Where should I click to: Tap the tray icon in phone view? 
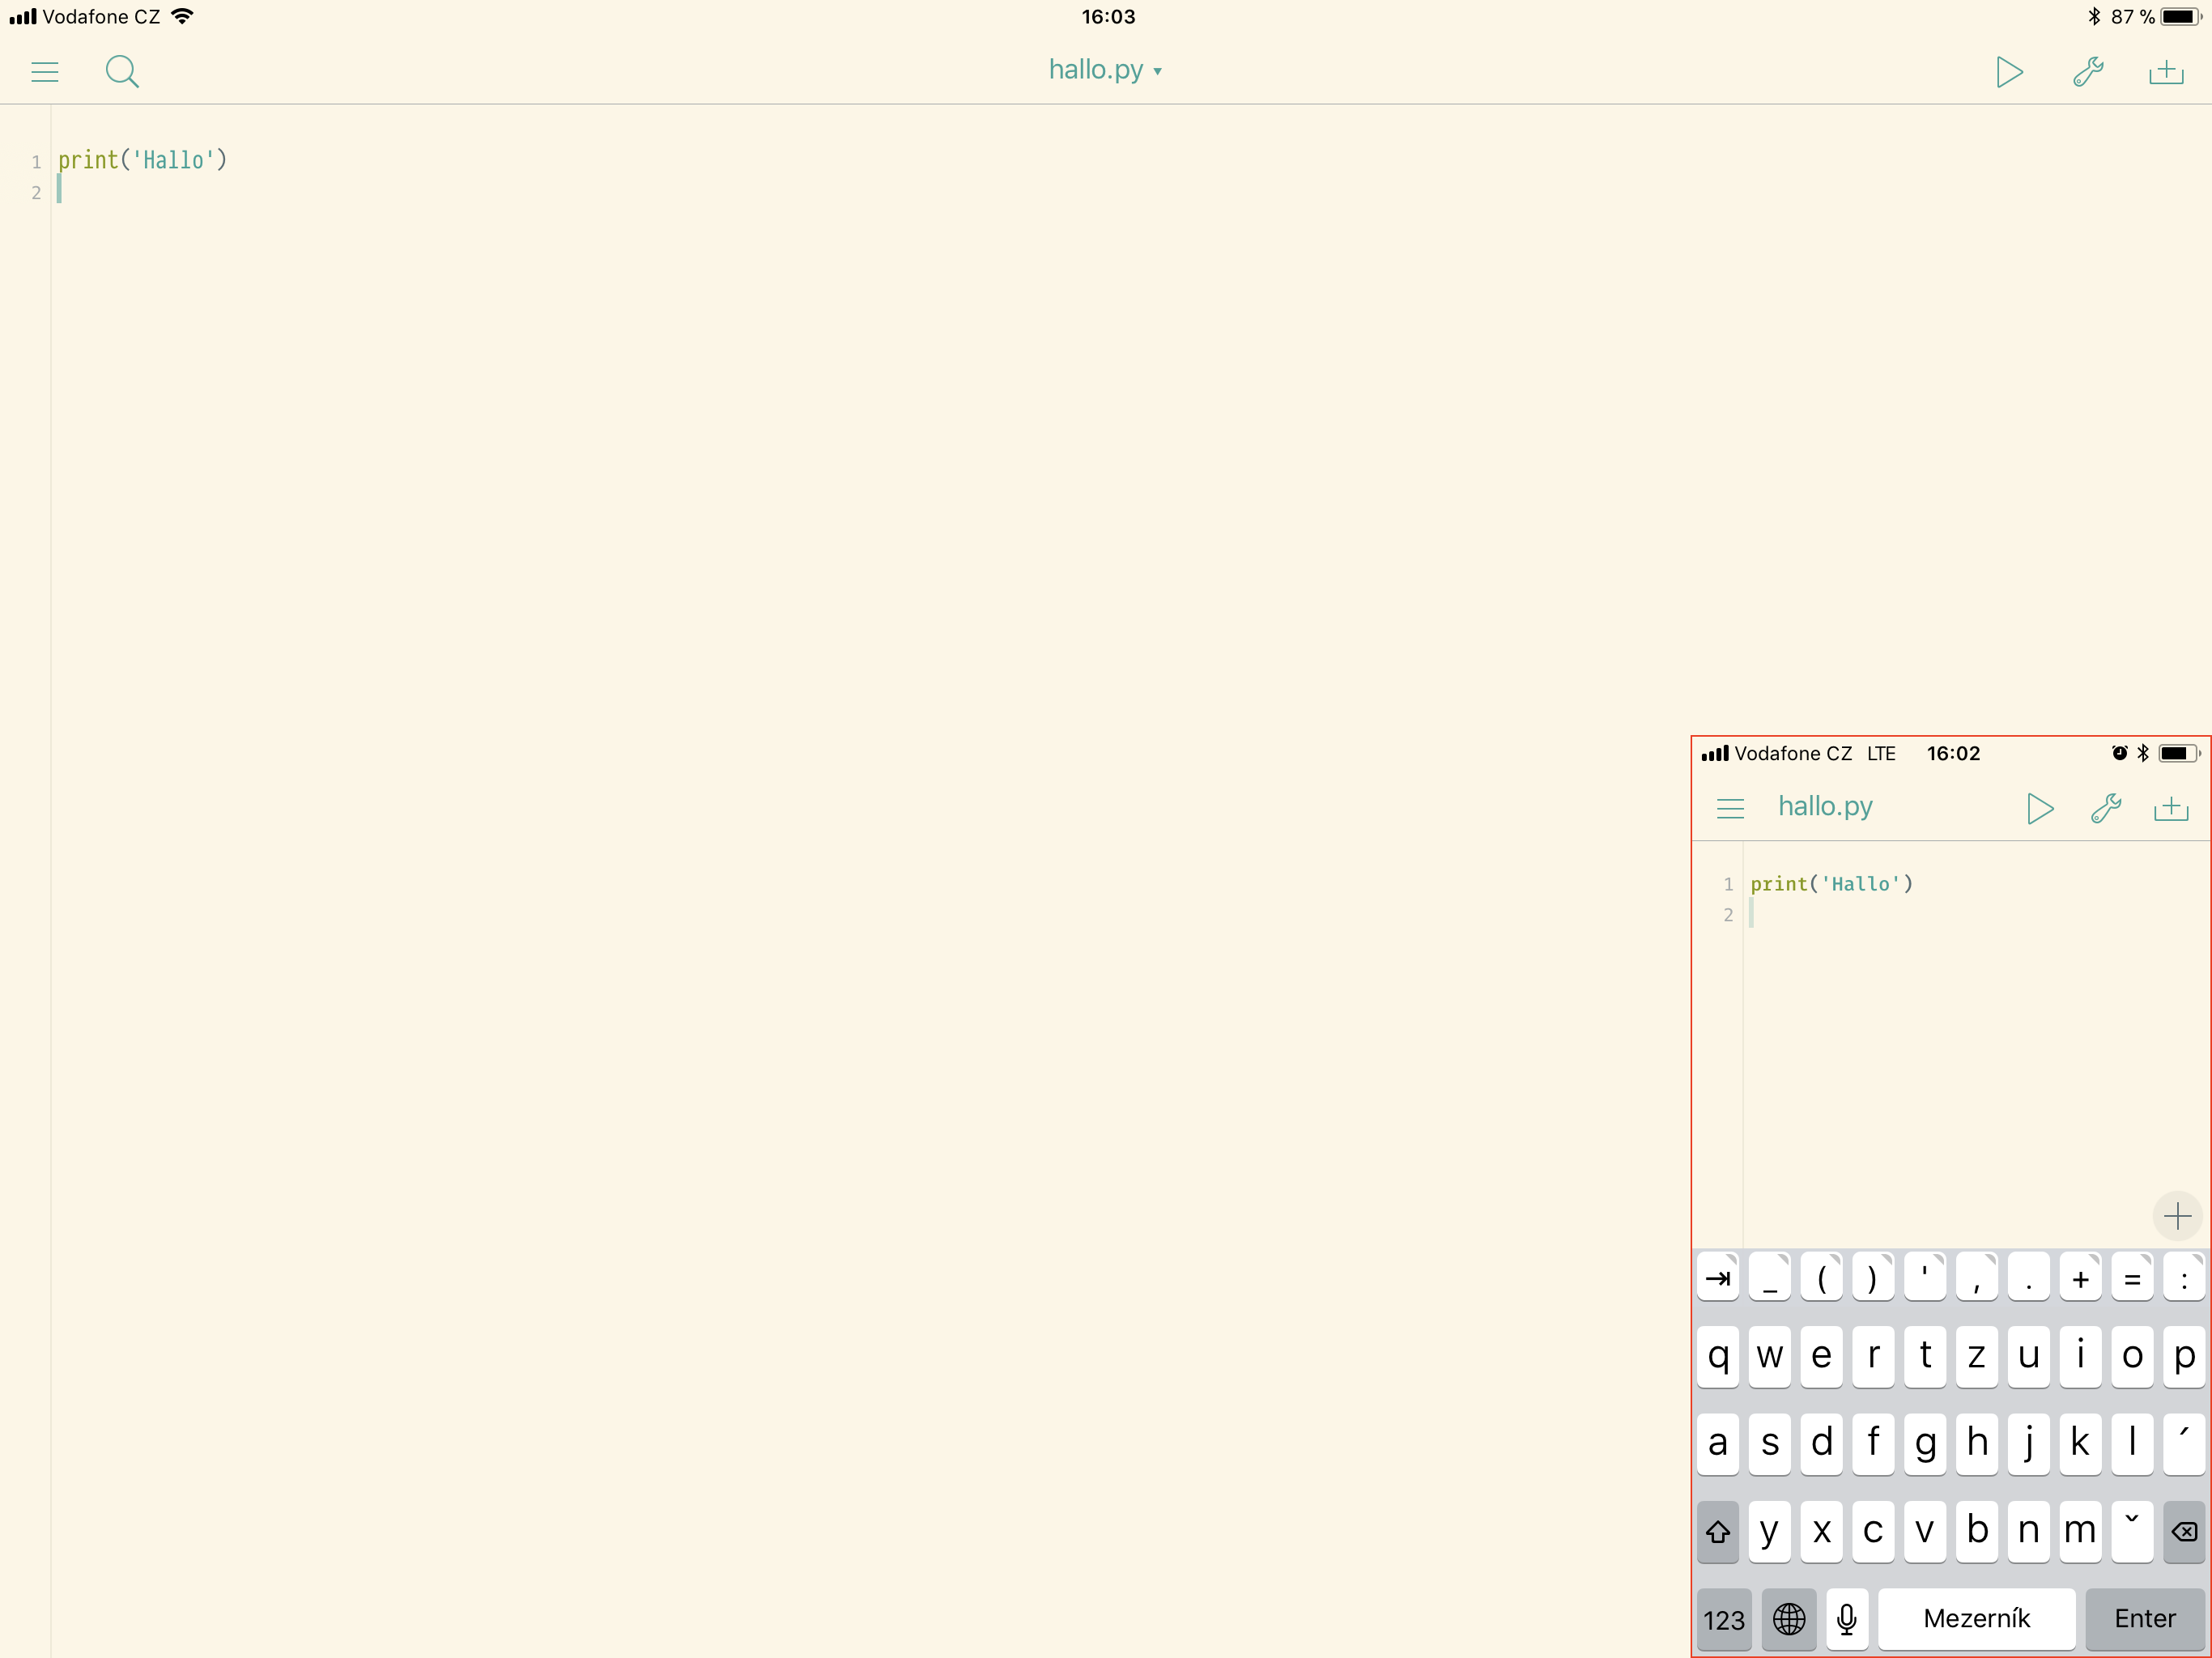[2171, 808]
